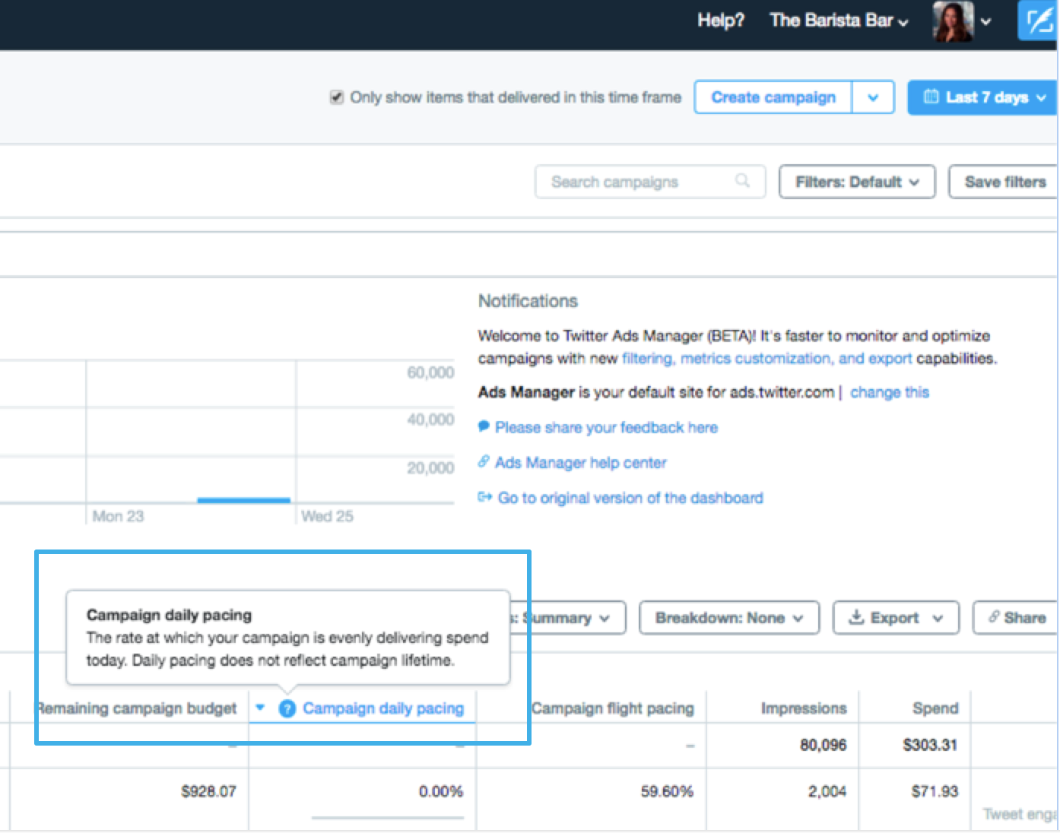The width and height of the screenshot is (1060, 833).
Task: Click the blue chart bar near Wed 25
Action: click(243, 500)
